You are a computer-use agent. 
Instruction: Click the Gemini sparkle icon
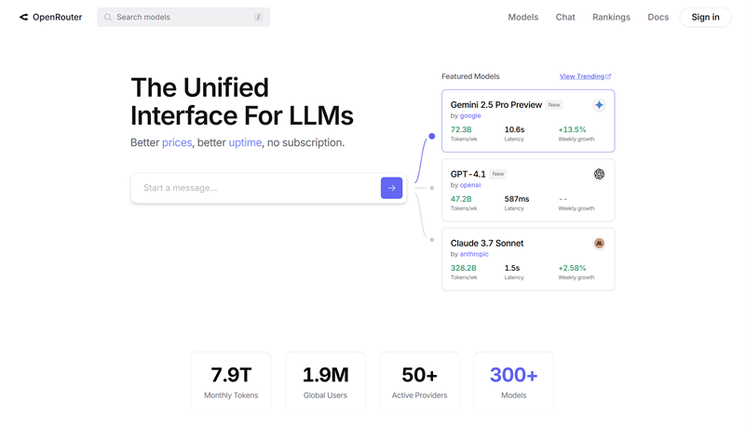click(599, 105)
